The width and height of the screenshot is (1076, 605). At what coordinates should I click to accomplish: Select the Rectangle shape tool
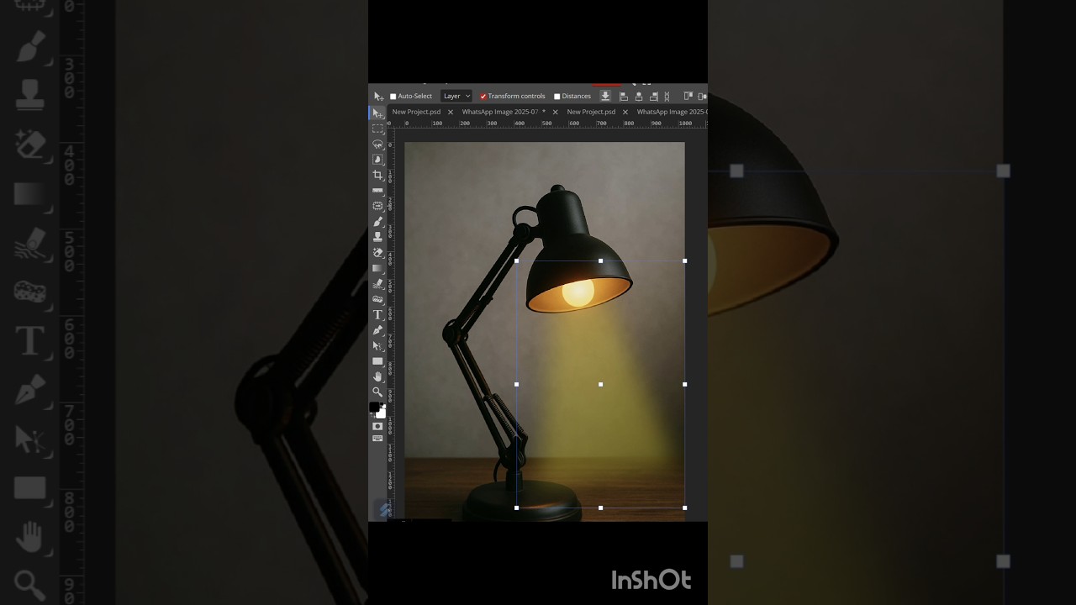(x=377, y=361)
